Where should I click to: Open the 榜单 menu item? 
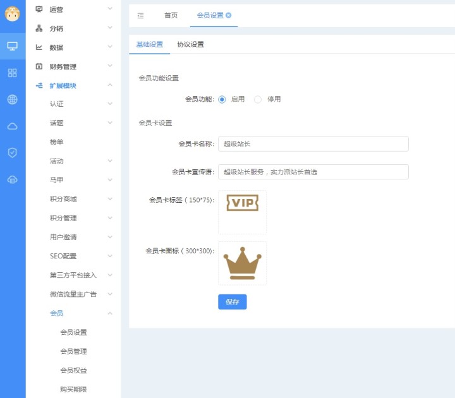pyautogui.click(x=57, y=142)
